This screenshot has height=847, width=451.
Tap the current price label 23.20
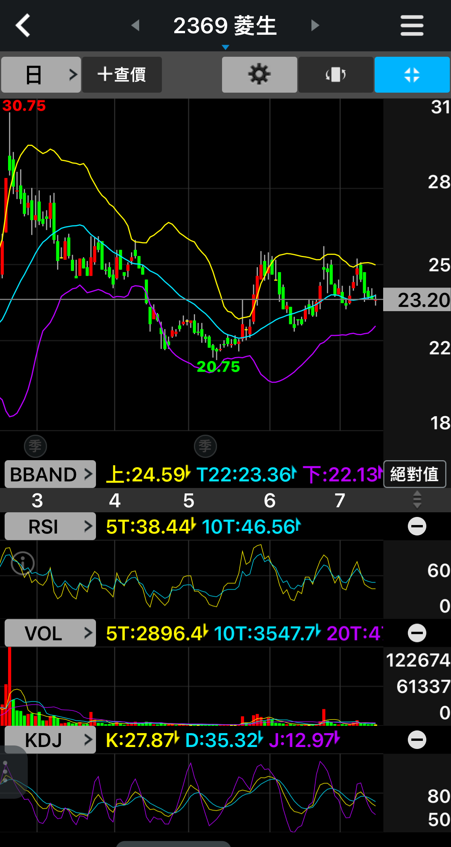pyautogui.click(x=417, y=300)
